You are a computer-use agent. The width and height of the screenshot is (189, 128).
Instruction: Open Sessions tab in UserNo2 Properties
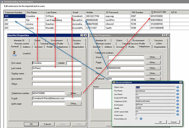click(158, 40)
